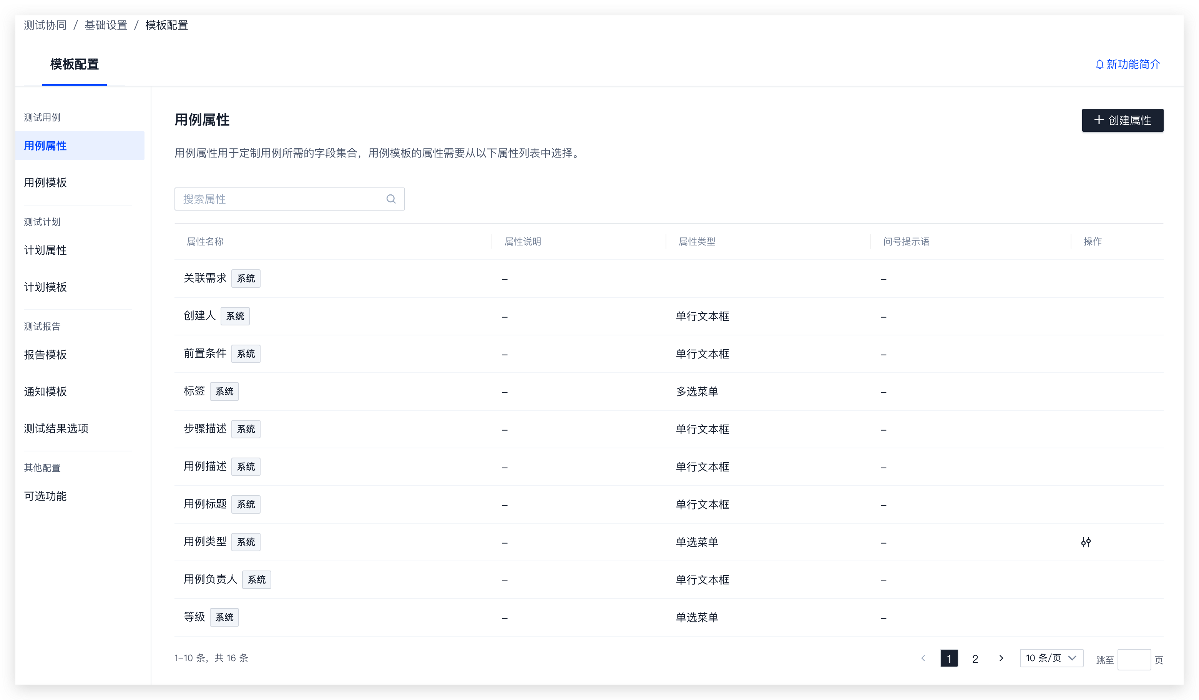The image size is (1199, 700).
Task: Click 基础设置 breadcrumb link
Action: point(106,25)
